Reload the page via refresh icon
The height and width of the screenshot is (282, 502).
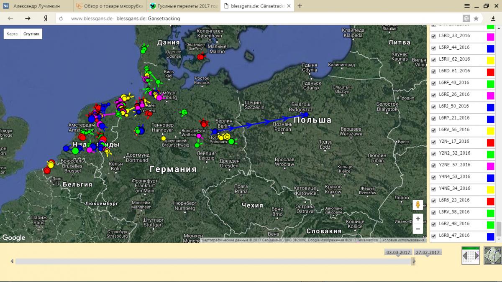[x=61, y=18]
